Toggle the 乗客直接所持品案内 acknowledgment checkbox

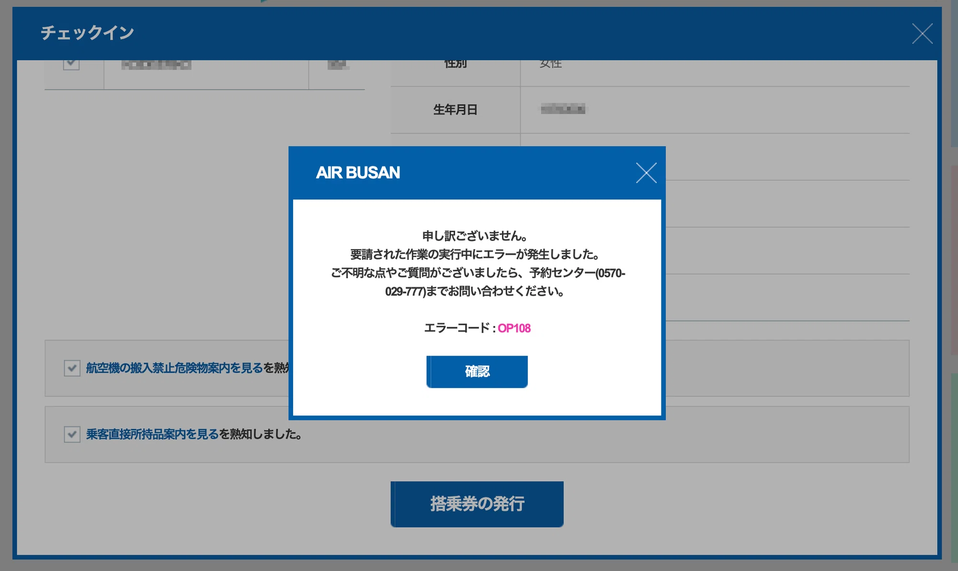click(x=72, y=435)
